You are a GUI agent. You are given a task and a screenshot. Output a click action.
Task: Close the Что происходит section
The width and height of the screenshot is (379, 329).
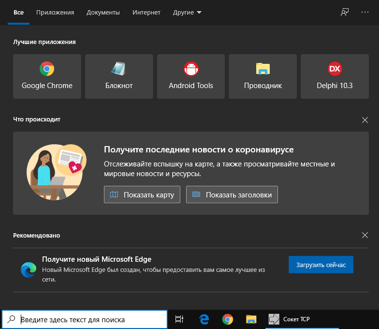pyautogui.click(x=364, y=120)
